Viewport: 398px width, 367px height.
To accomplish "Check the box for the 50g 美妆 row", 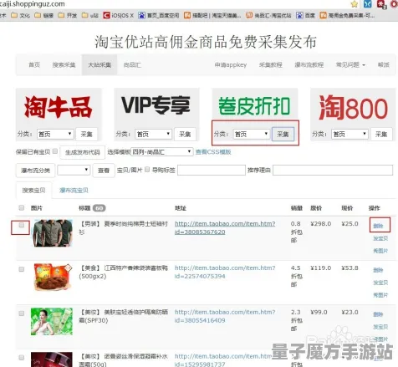I will click(x=22, y=358).
